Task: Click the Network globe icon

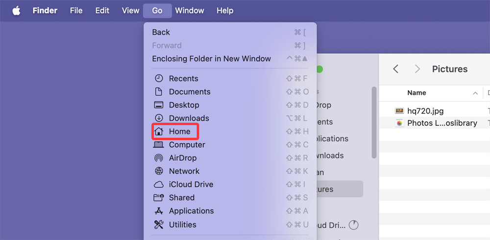Action: point(159,171)
